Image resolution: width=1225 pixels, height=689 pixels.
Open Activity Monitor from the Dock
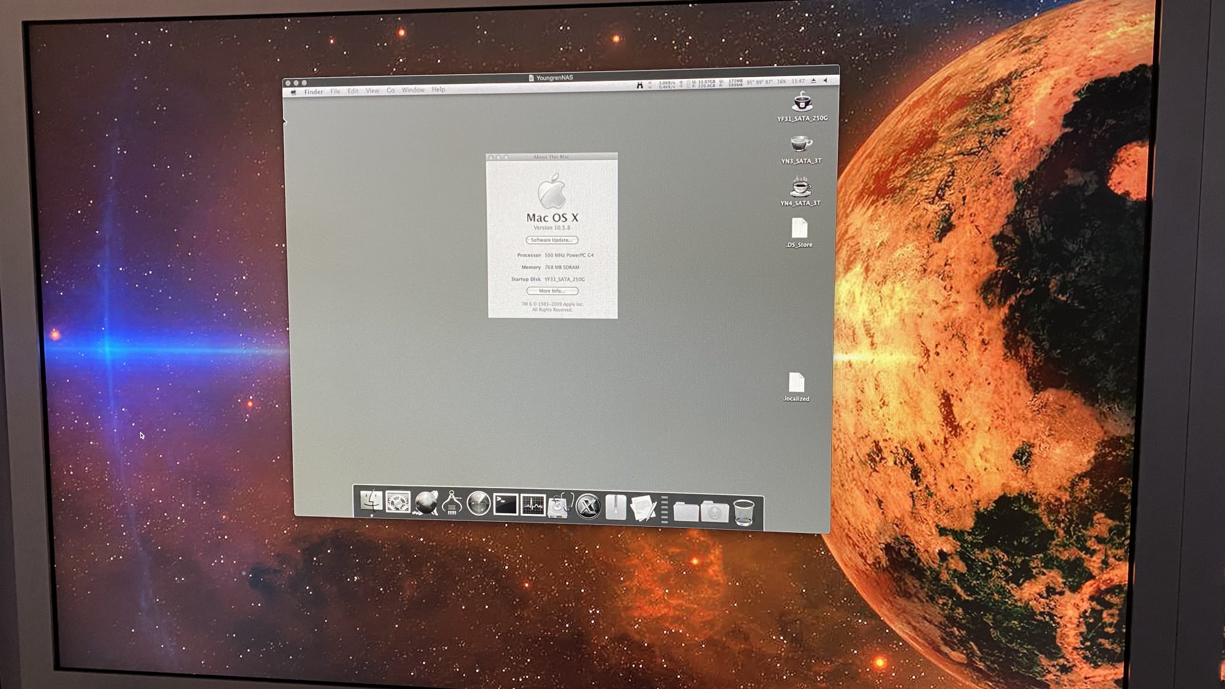pyautogui.click(x=533, y=505)
